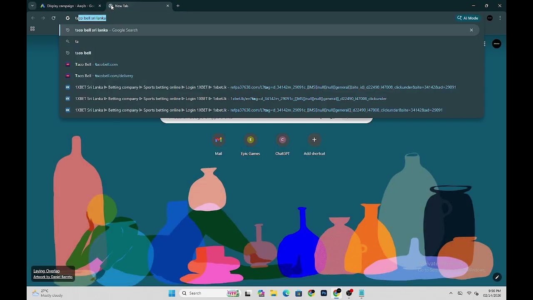
Task: Open the clock showing 9:56 PM
Action: click(492, 293)
